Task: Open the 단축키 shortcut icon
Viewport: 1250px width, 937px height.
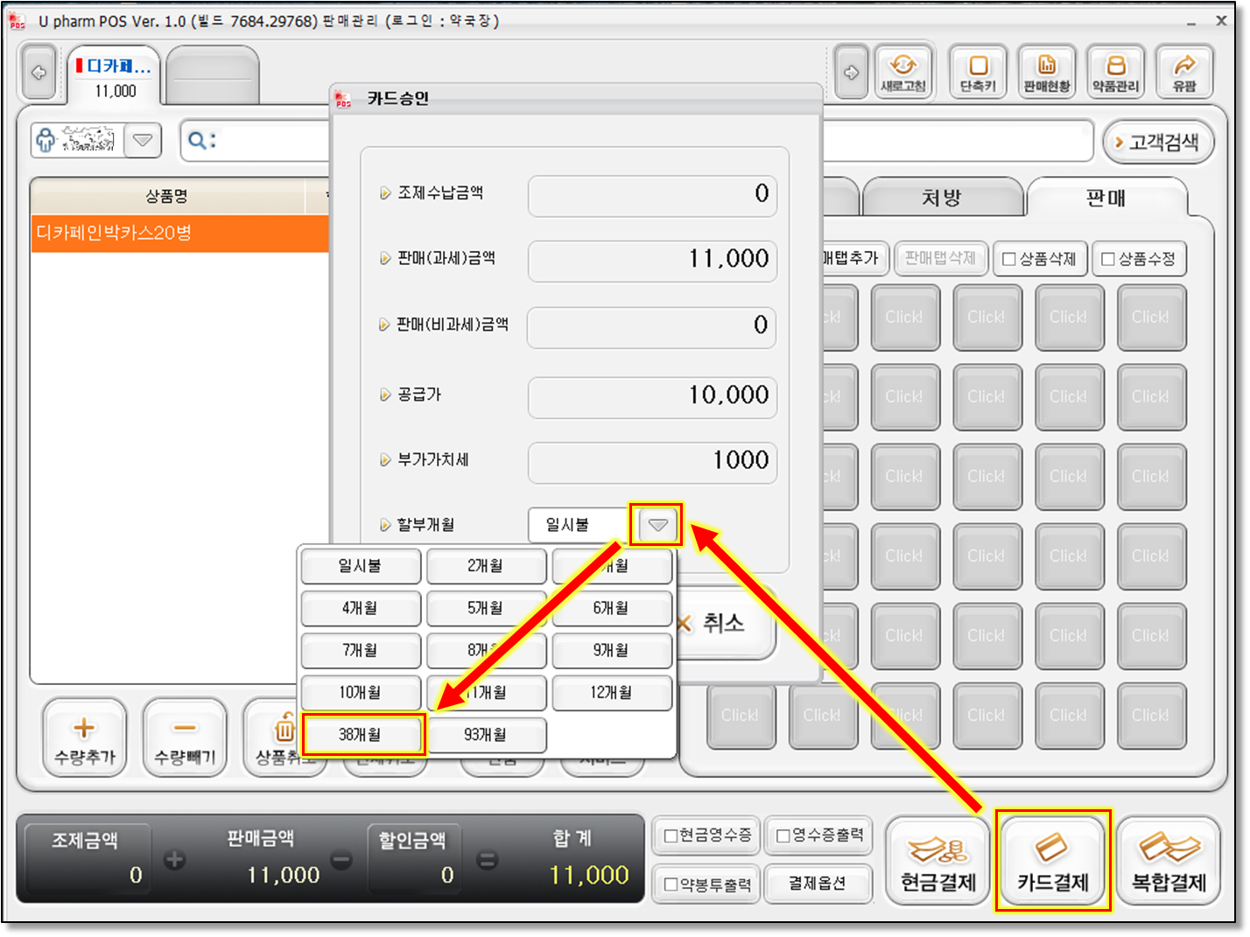Action: pyautogui.click(x=978, y=72)
